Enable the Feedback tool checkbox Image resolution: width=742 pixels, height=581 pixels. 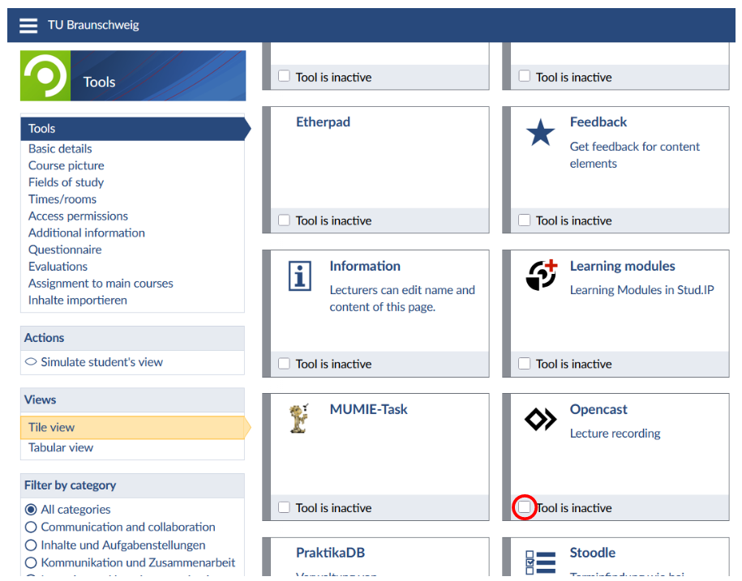525,220
